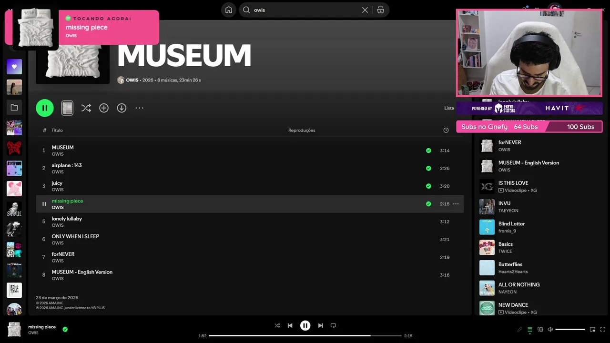Open the folder item in library sidebar
This screenshot has height=343, width=610.
pos(14,108)
